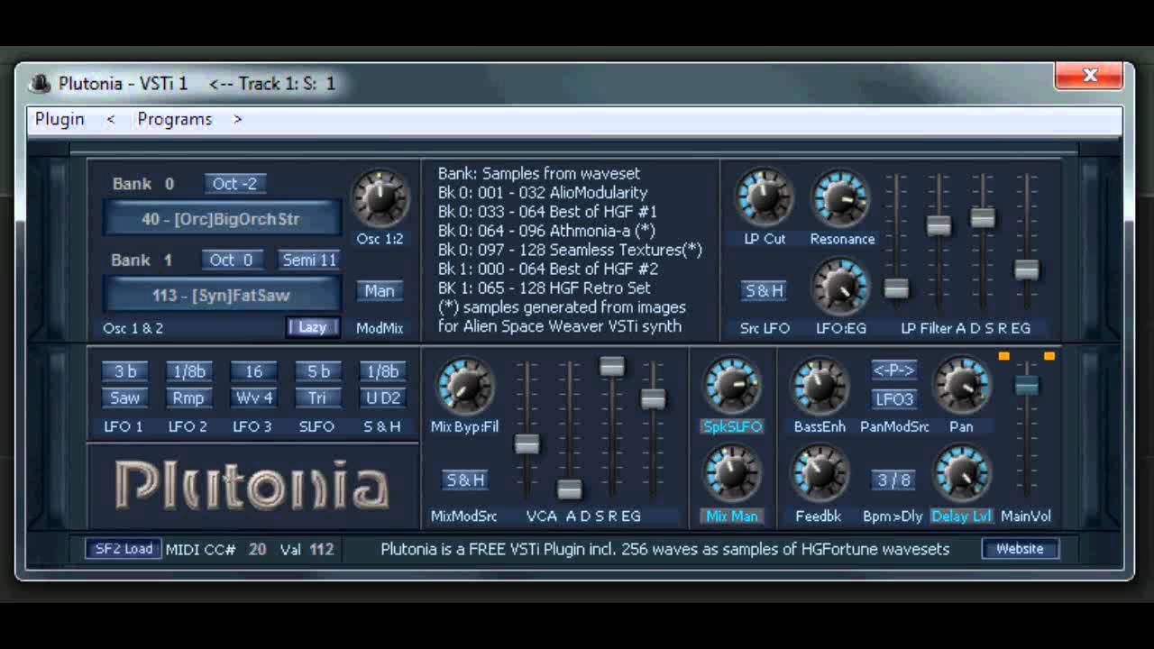Open the LFO 3 Wv 4 waveform selector
Screen dimensions: 1154x649
253,398
